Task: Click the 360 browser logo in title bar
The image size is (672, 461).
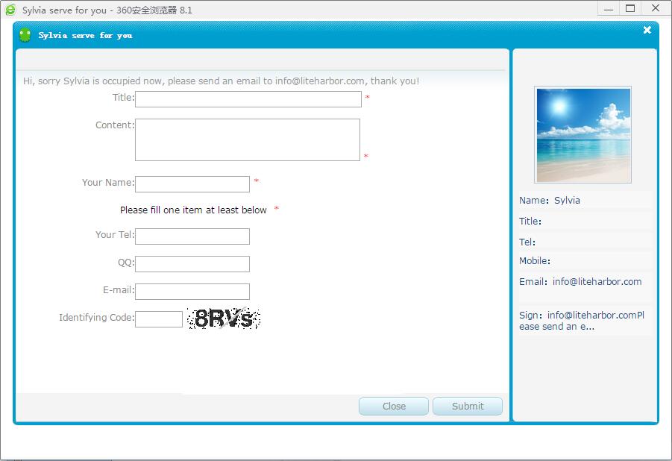Action: click(x=10, y=10)
